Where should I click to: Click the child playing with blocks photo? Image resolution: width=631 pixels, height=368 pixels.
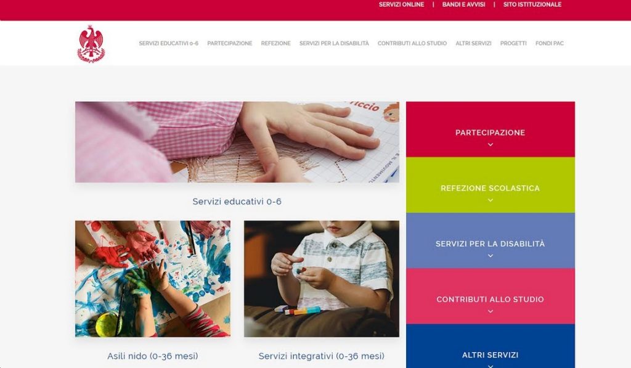tap(322, 279)
